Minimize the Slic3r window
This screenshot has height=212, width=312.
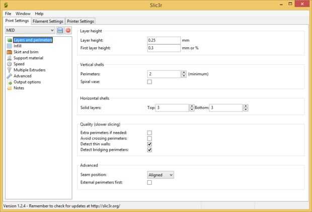coord(281,5)
